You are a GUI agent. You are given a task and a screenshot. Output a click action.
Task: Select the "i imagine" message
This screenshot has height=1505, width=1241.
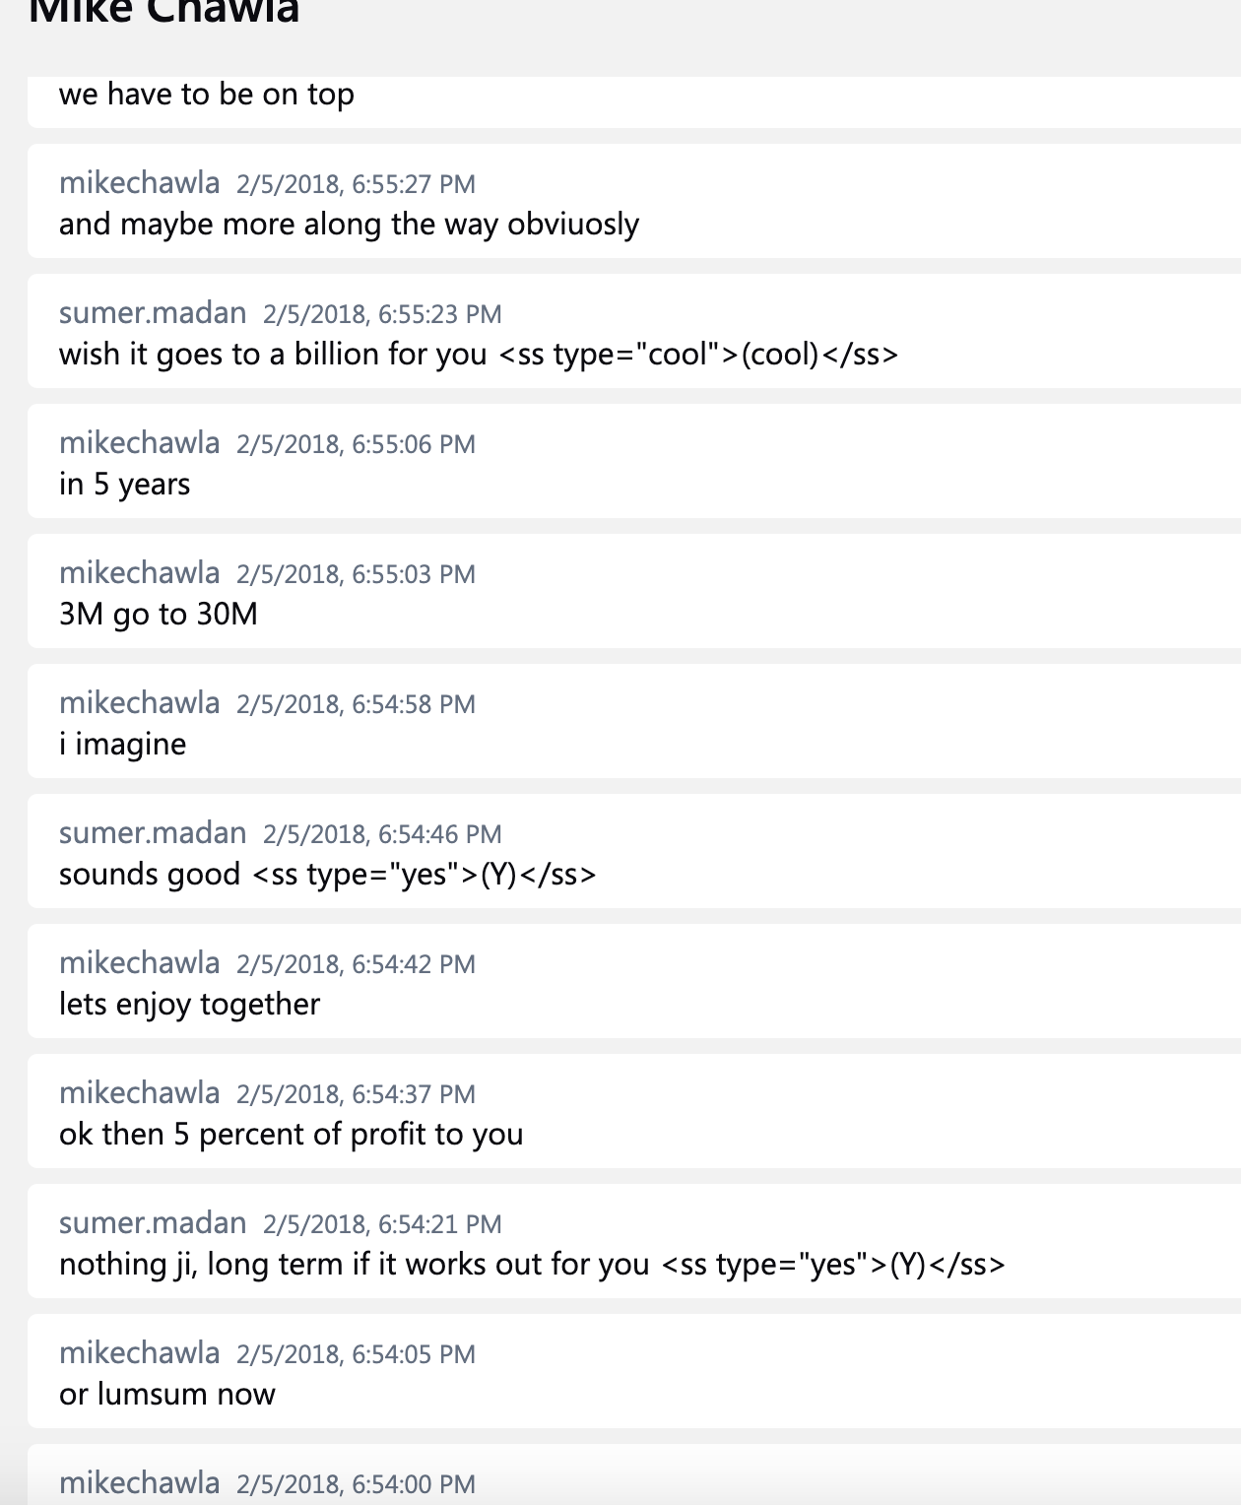[122, 745]
